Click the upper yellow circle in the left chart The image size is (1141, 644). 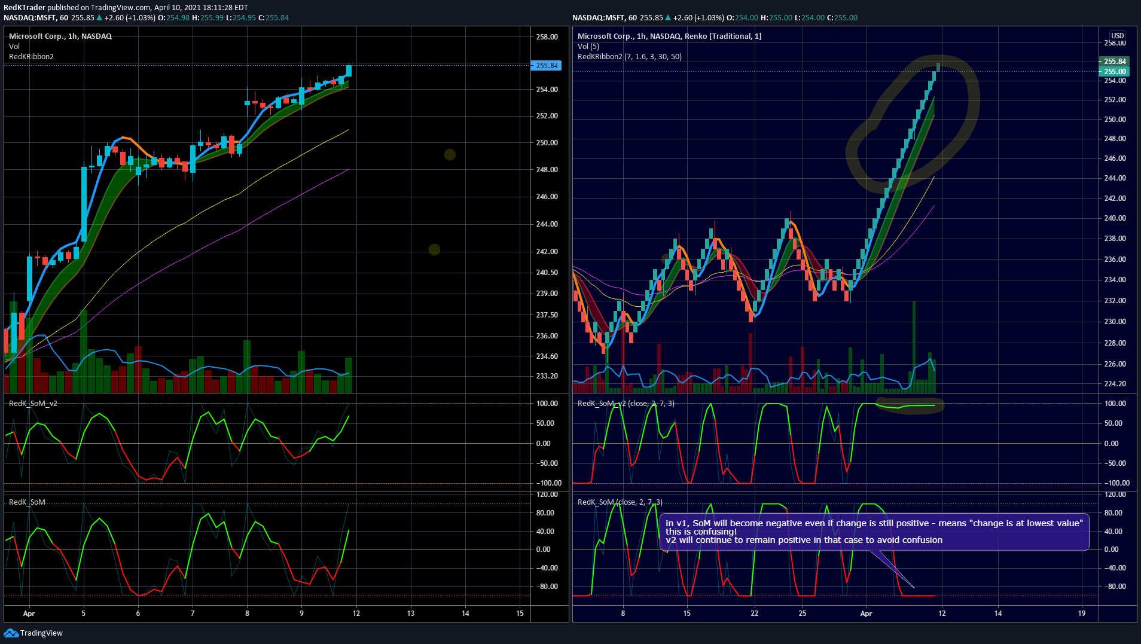point(450,155)
